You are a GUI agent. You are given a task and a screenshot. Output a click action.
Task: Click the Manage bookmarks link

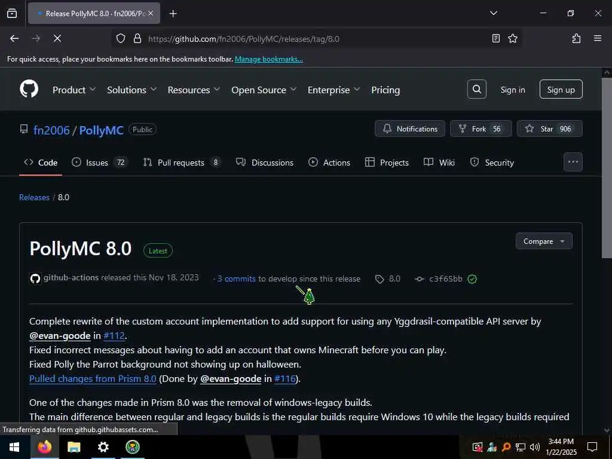coord(268,59)
